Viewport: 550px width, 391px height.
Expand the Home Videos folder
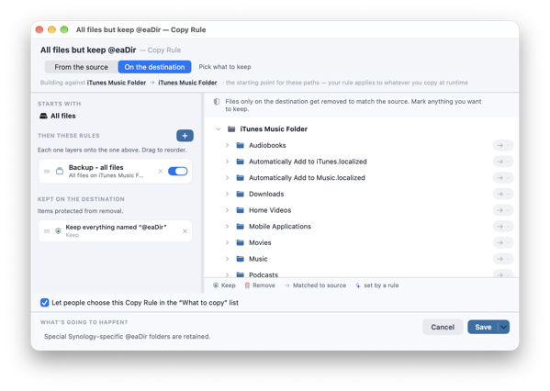pos(227,210)
